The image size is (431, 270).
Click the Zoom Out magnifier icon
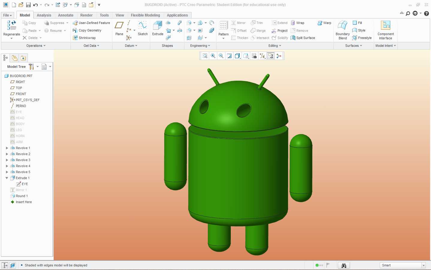pos(221,56)
